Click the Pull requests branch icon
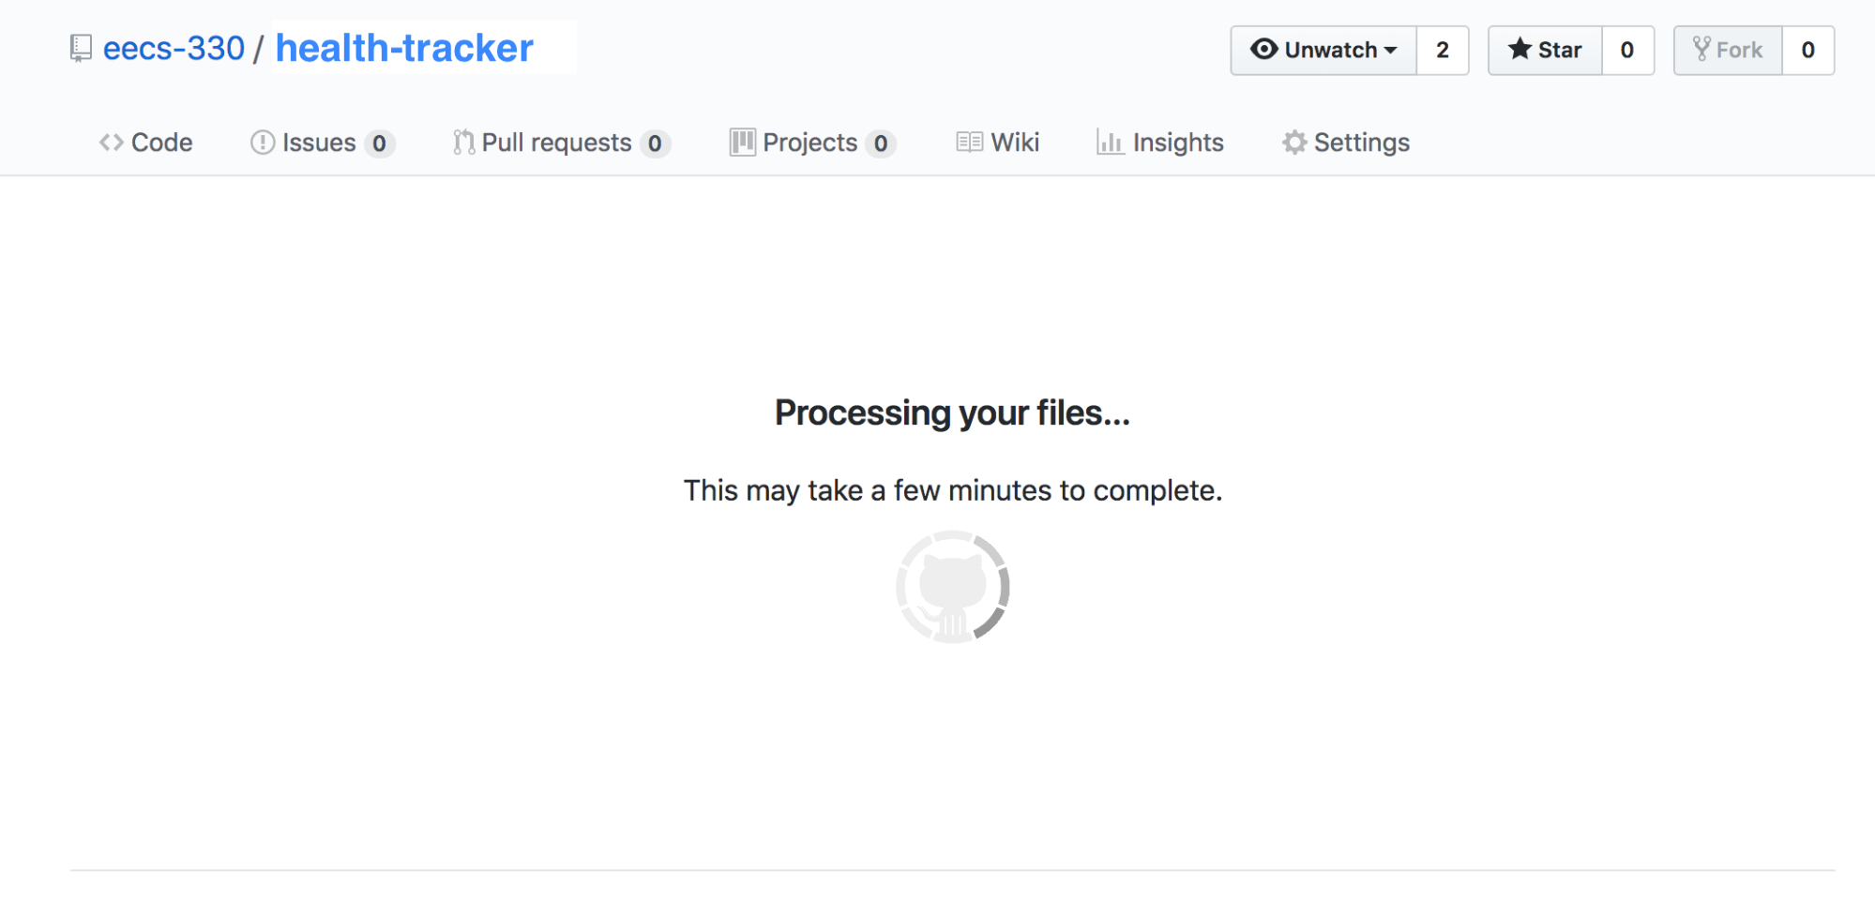The image size is (1875, 899). pos(463,142)
